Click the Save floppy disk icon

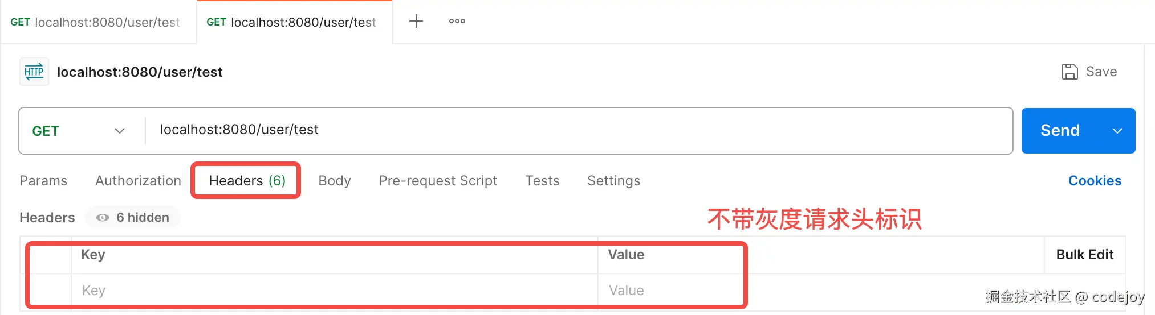tap(1069, 72)
